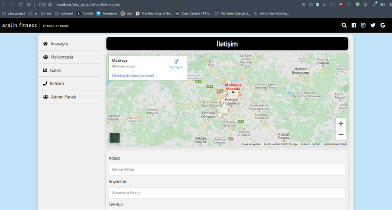Zoom out the map with minus button
Screen dimensions: 392x210
point(341,134)
